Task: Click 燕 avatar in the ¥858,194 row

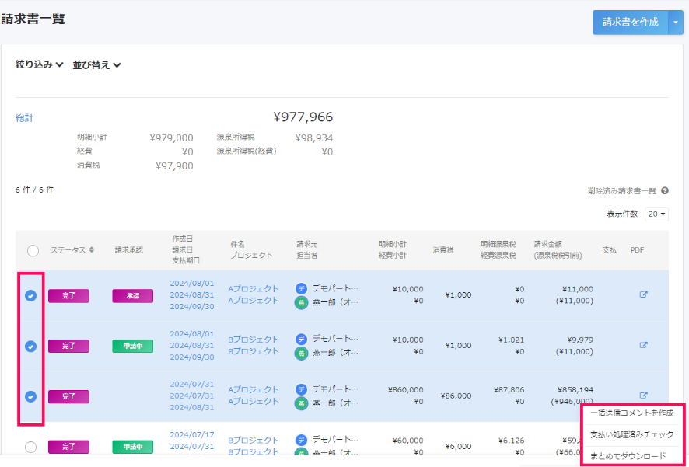Action: tap(302, 403)
